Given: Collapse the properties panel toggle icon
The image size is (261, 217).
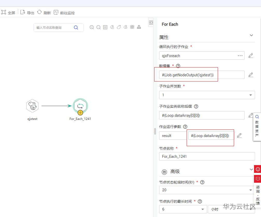Looking at the screenshot, I should 151,23.
